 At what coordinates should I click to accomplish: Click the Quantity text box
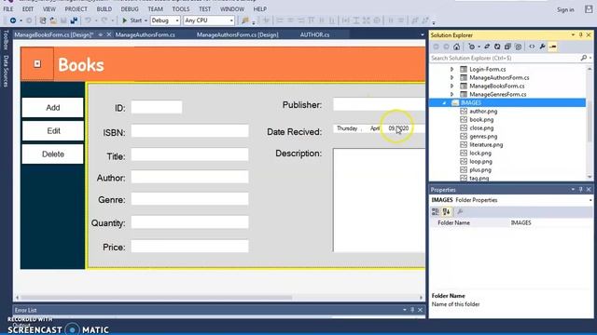click(x=190, y=222)
